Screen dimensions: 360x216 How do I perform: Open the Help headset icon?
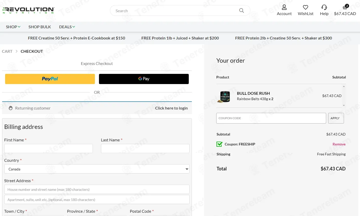click(324, 7)
